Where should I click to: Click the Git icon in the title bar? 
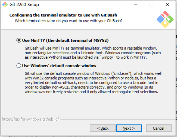pyautogui.click(x=5, y=5)
